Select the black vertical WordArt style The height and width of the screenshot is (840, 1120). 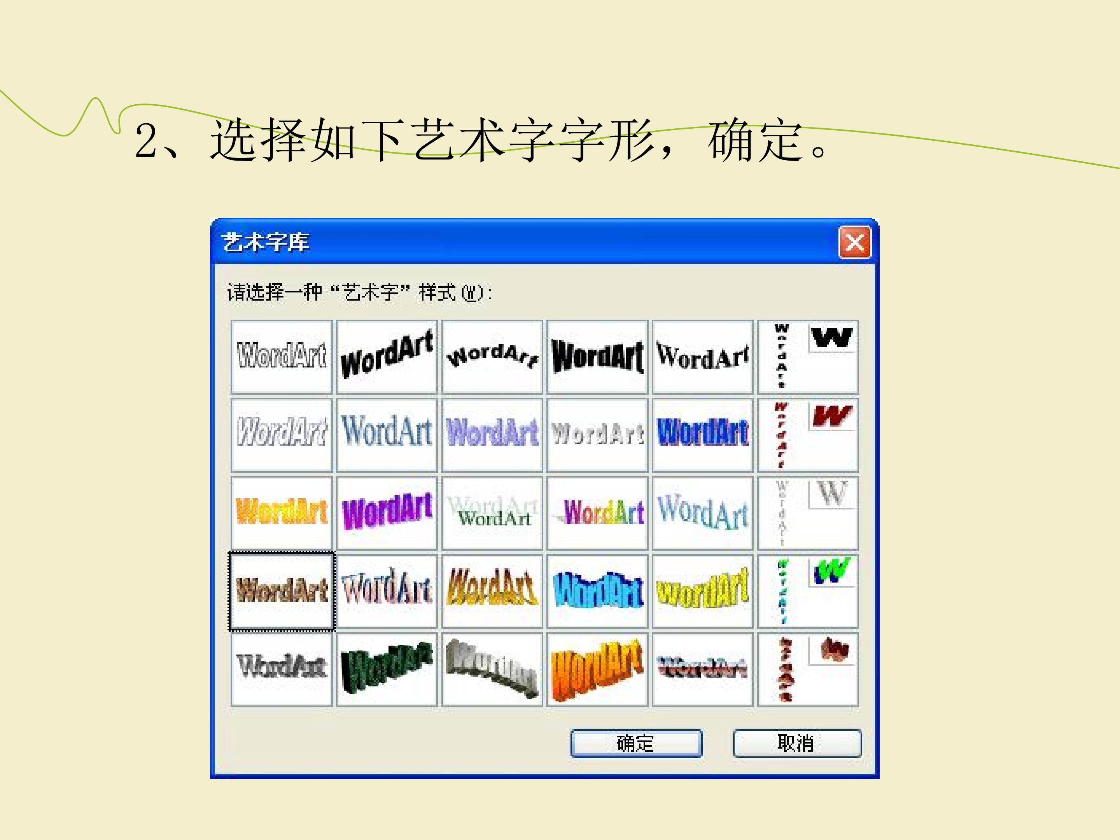(808, 357)
